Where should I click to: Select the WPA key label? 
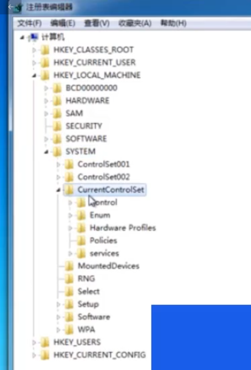click(x=87, y=330)
